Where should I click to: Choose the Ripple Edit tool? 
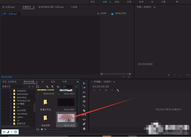point(84,92)
